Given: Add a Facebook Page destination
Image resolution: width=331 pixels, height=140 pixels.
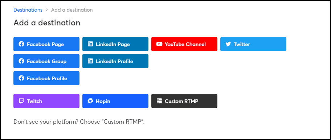Looking at the screenshot, I should (46, 44).
